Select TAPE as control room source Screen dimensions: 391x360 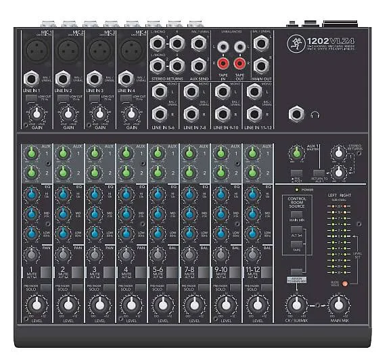296,244
